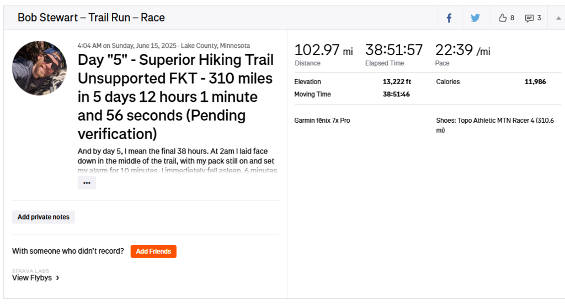Share activity via Twitter bird icon

(x=475, y=18)
